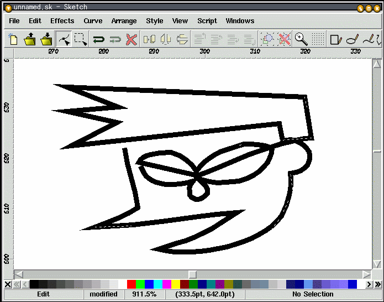
Task: Open the Curve menu
Action: 93,21
